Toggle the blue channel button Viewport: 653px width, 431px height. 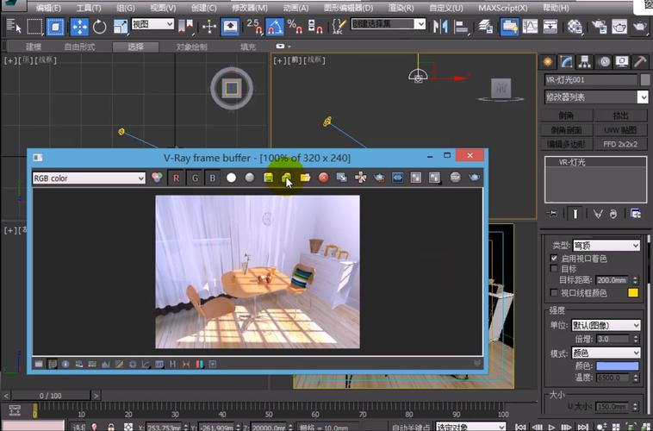coord(213,178)
